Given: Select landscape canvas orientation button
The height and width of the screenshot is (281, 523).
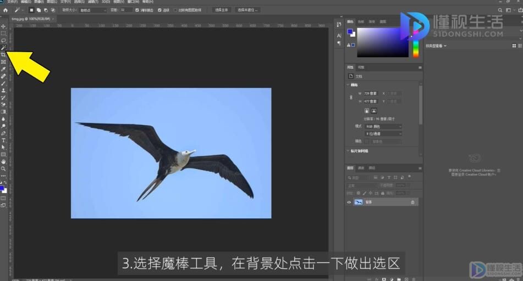Looking at the screenshot, I should tap(374, 111).
